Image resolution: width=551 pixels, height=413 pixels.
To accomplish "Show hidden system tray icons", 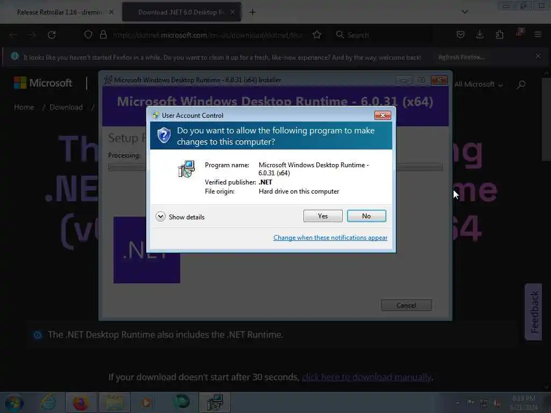I will pyautogui.click(x=457, y=403).
